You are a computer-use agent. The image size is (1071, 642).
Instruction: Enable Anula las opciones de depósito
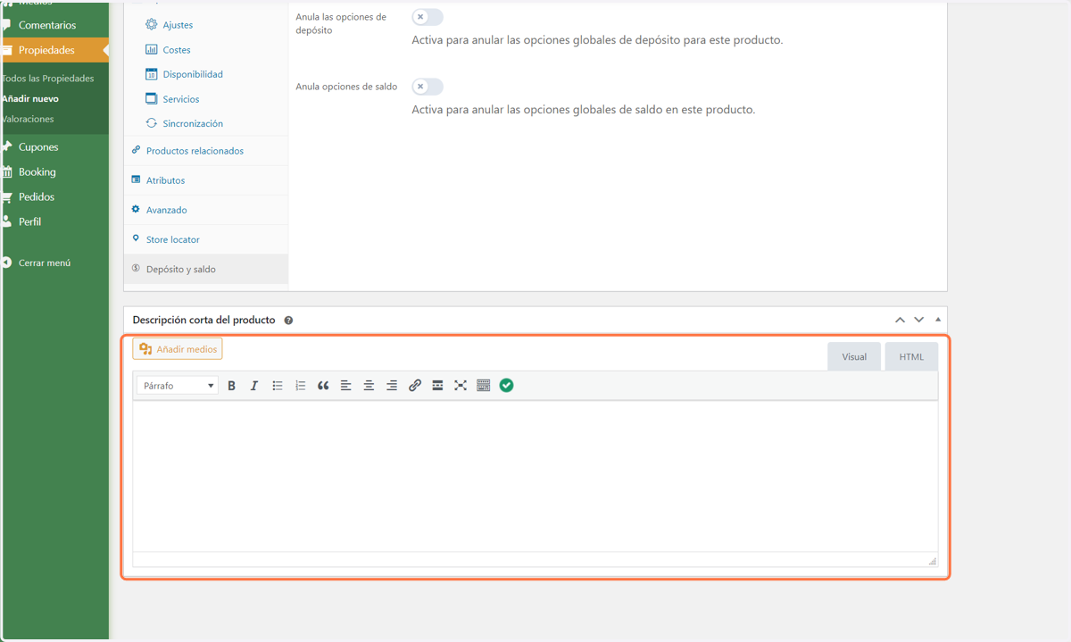point(428,17)
